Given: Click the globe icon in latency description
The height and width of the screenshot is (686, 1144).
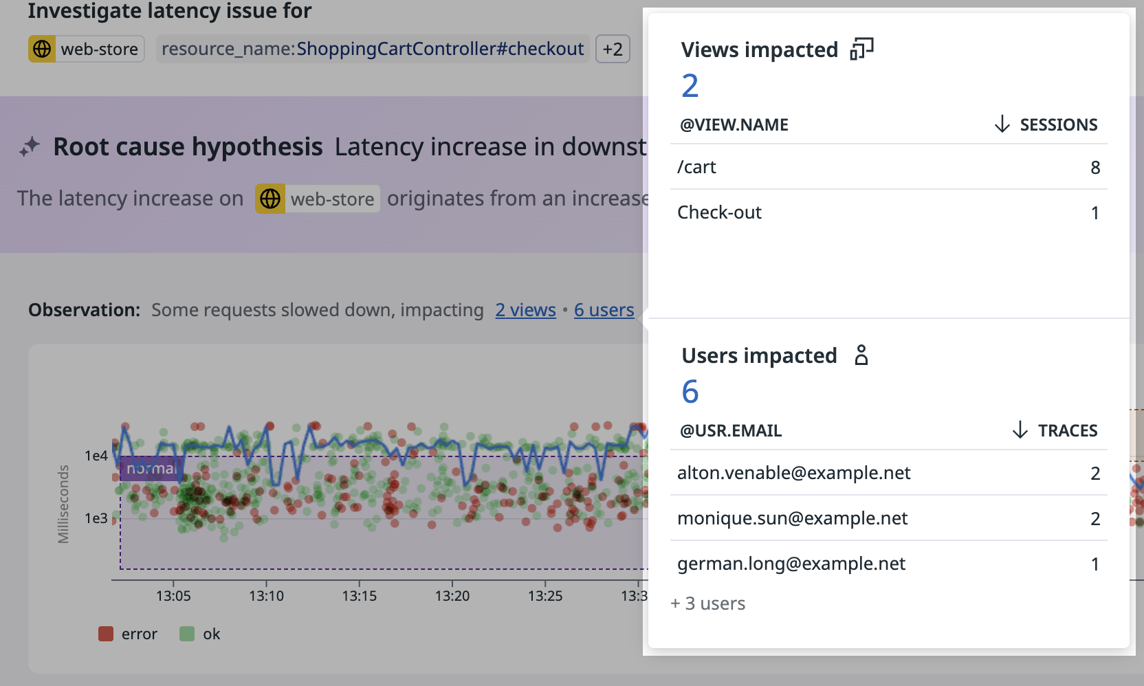Looking at the screenshot, I should click(270, 199).
